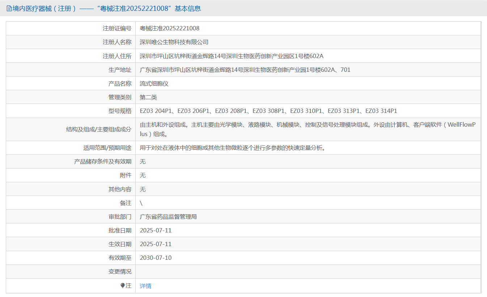Open the 详情 link in the 注 row

click(x=145, y=286)
